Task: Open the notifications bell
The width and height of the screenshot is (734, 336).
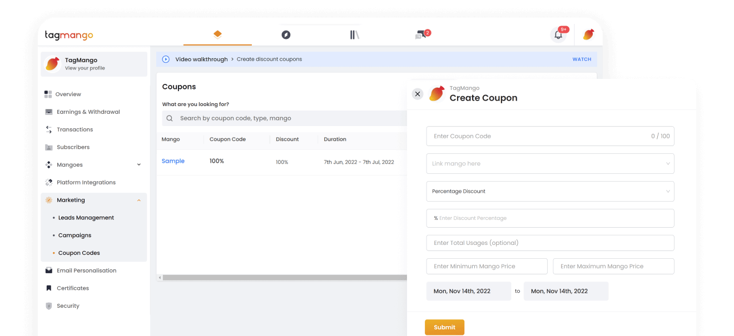Action: click(558, 34)
